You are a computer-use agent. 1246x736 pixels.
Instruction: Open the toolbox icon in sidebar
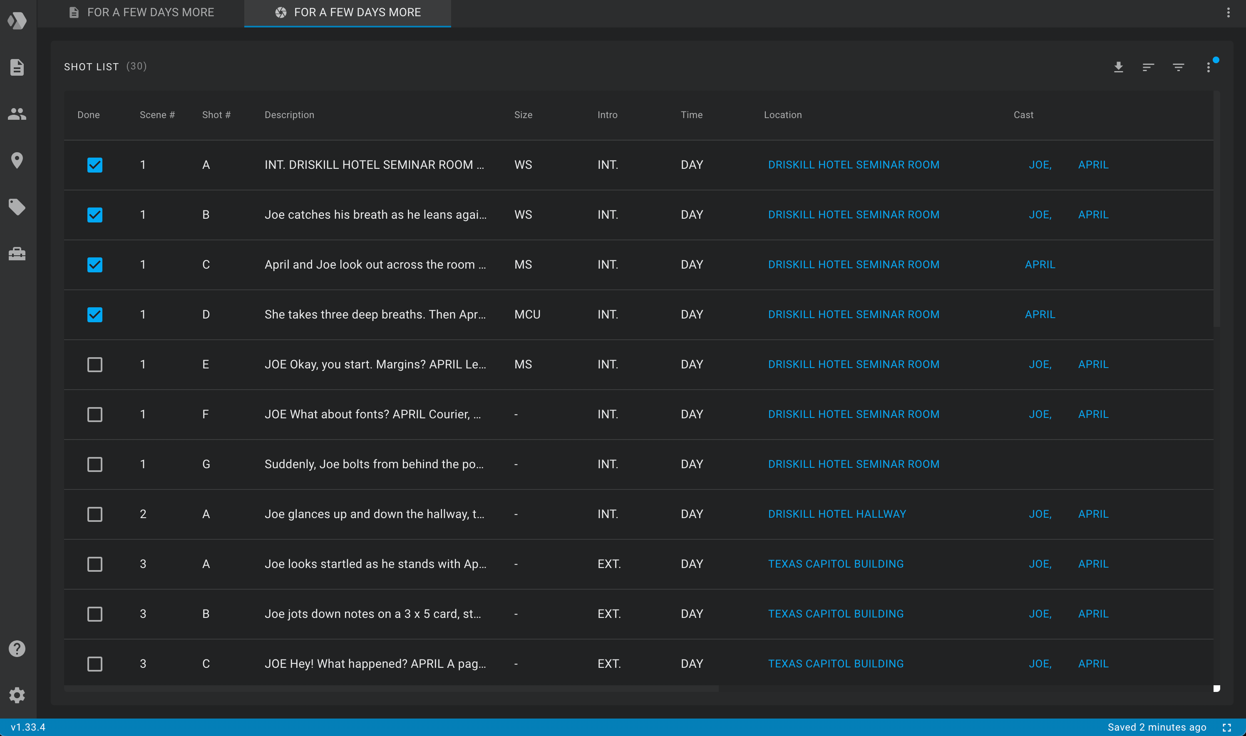point(17,254)
